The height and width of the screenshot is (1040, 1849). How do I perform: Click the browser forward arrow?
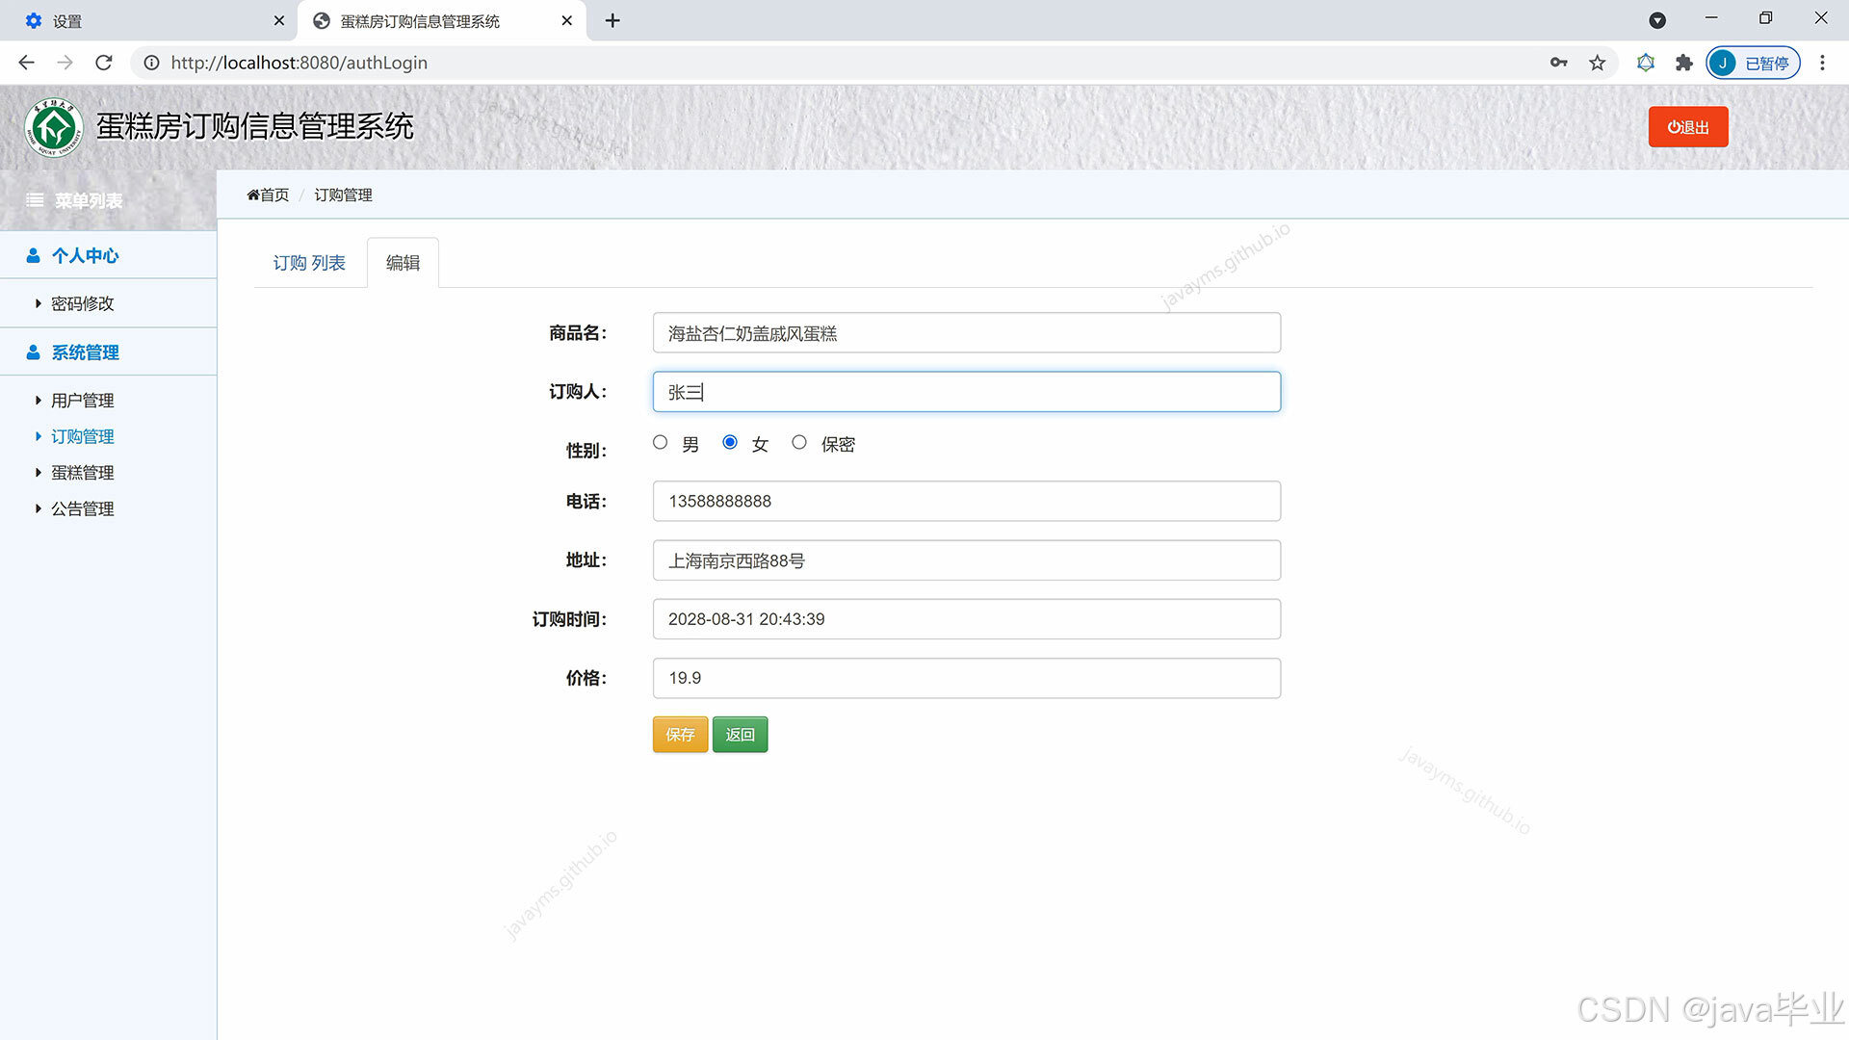(65, 63)
